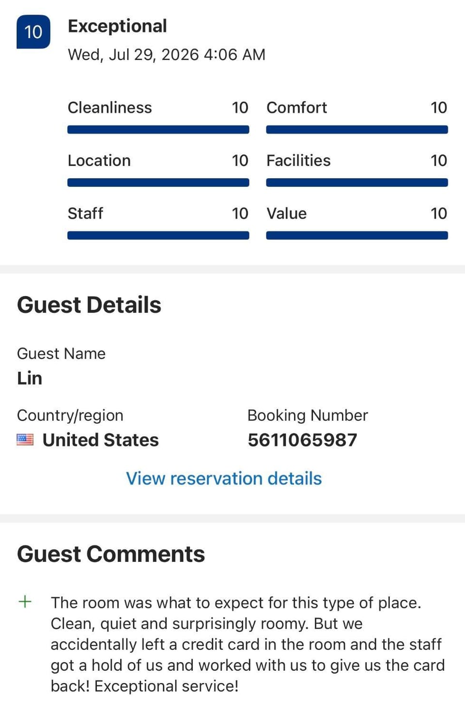The width and height of the screenshot is (465, 713).
Task: Click the United States flag icon
Action: coord(25,440)
